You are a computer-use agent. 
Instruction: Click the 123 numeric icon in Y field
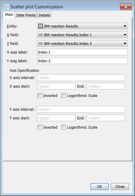point(40,43)
